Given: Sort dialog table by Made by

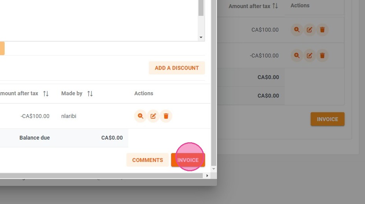Looking at the screenshot, I should coord(90,94).
